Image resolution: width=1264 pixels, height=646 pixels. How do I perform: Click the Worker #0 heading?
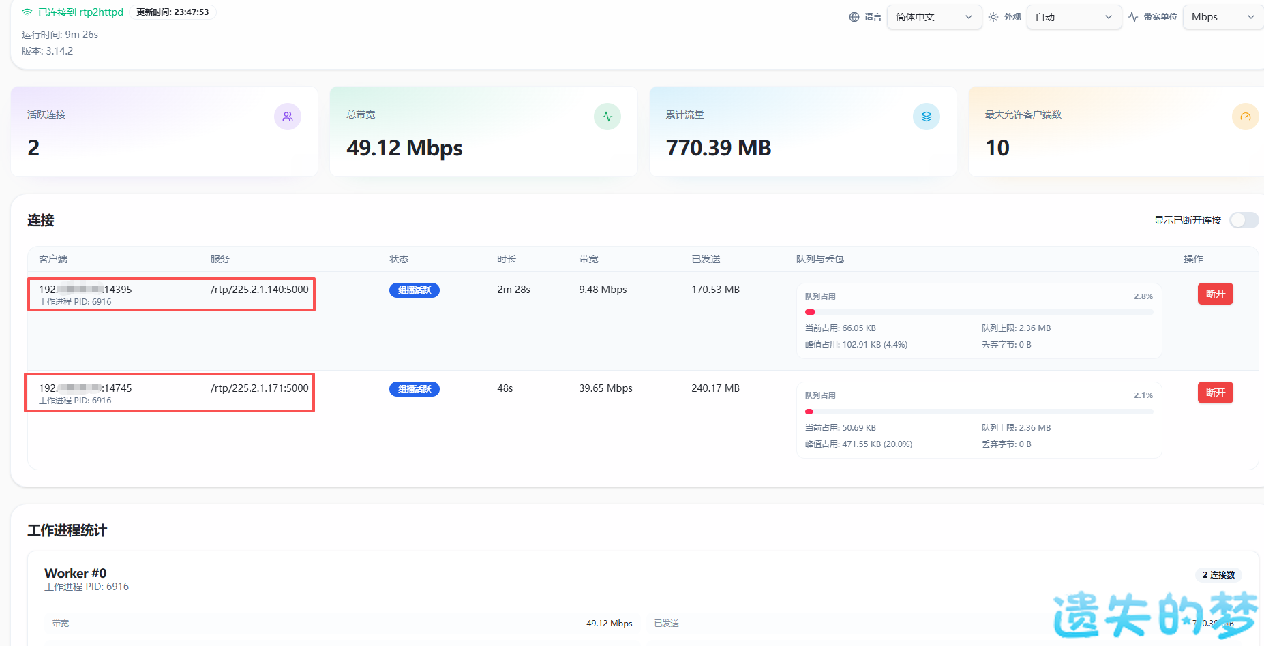click(x=76, y=573)
